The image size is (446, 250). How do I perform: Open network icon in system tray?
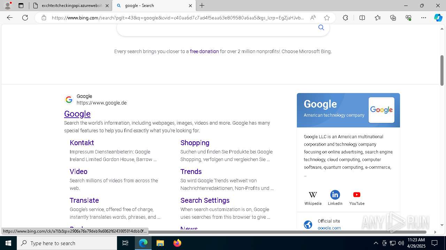[393, 243]
